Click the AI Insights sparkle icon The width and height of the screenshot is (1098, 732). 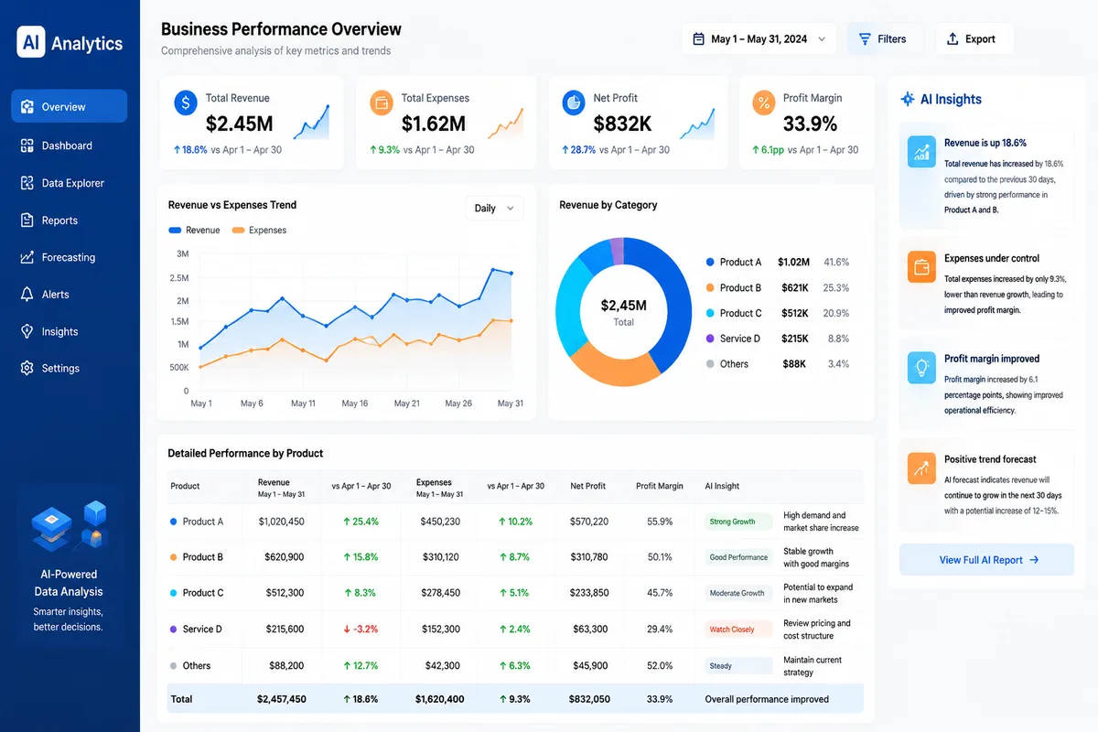coord(908,99)
